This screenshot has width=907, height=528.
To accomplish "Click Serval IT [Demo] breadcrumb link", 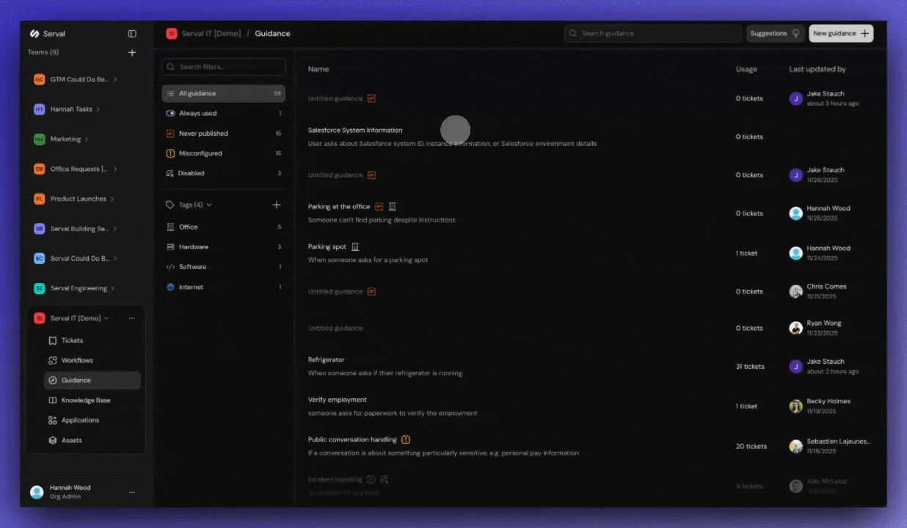I will tap(211, 34).
